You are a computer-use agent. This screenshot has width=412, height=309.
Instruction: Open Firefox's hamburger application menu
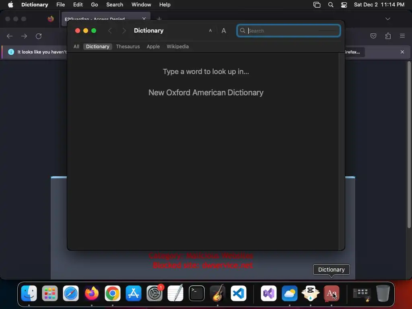tap(402, 36)
